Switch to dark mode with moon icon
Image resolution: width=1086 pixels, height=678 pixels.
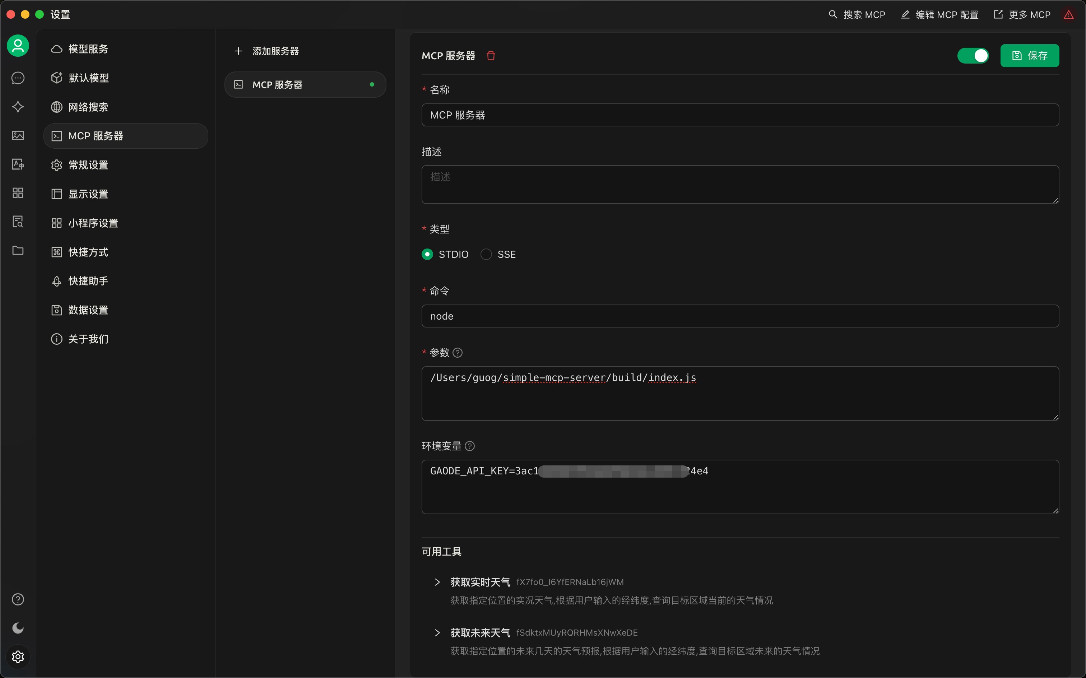(18, 628)
